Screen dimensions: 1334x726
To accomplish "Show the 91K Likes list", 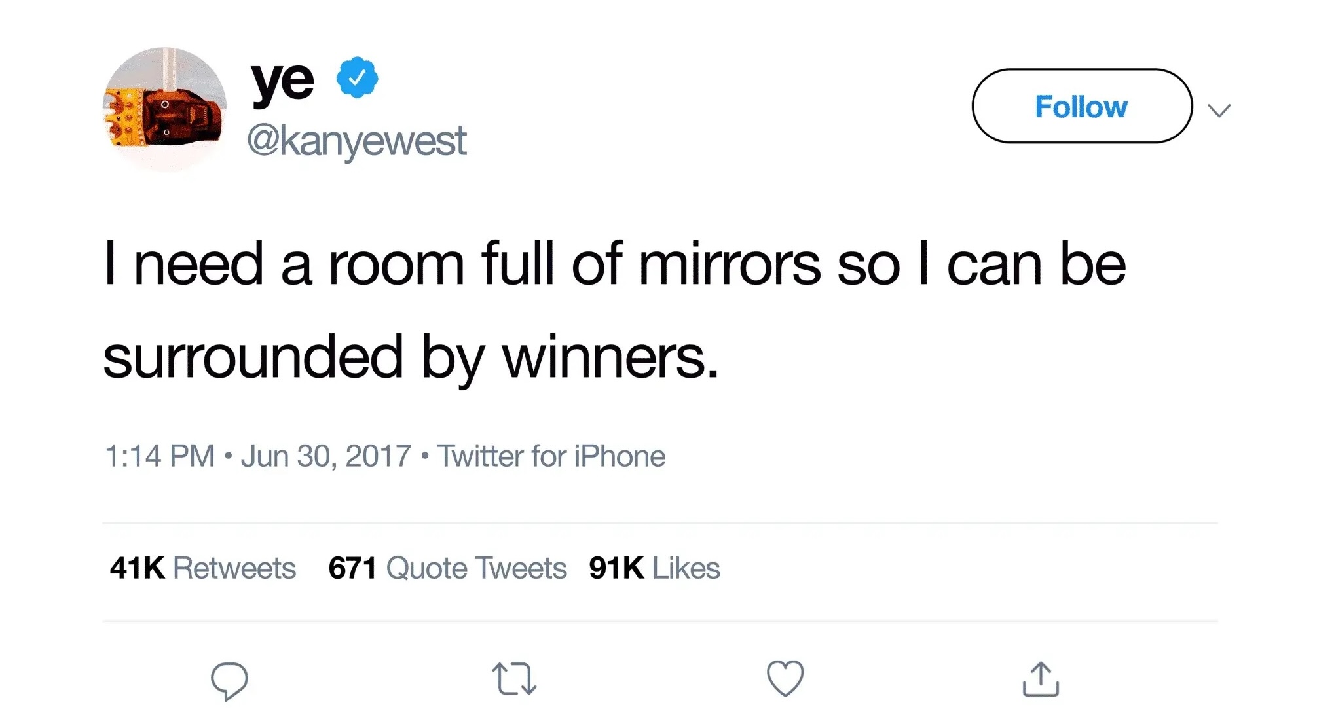I will click(654, 568).
